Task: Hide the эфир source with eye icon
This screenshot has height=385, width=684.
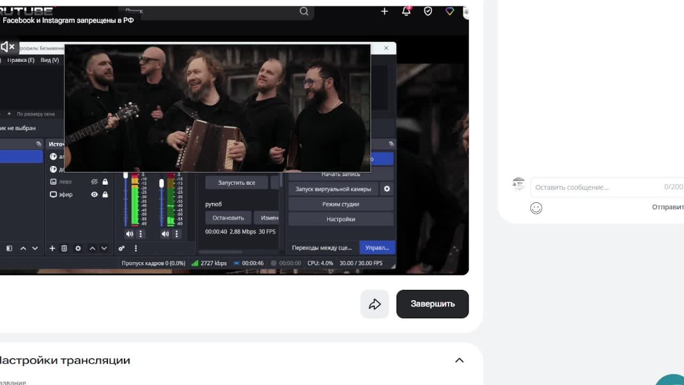Action: point(94,195)
